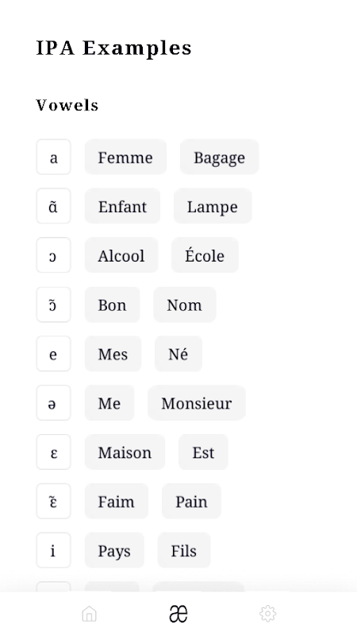Tap the nasal ɛ̃ symbol tile
The height and width of the screenshot is (636, 357).
click(x=53, y=501)
